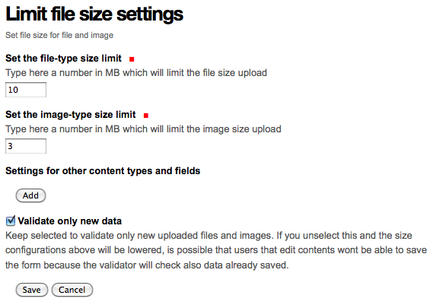
Task: Click the 'Set the image-type size limit' label
Action: [71, 115]
